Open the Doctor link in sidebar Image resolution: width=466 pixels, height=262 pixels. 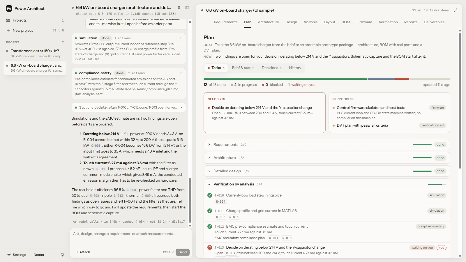coord(39,255)
